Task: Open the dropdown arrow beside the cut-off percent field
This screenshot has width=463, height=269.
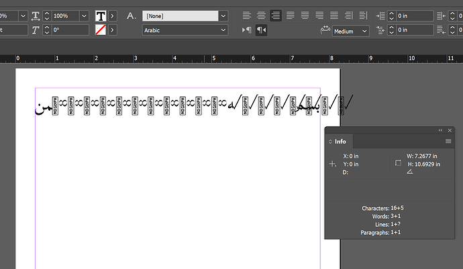Action: pyautogui.click(x=23, y=16)
